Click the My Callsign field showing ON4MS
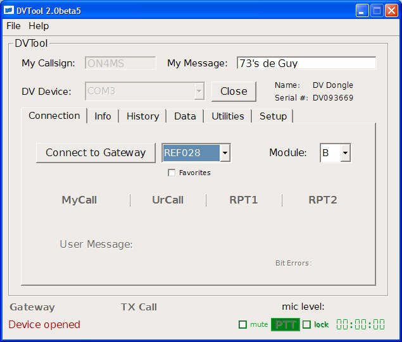Screen dimensions: 402x342 (120, 63)
